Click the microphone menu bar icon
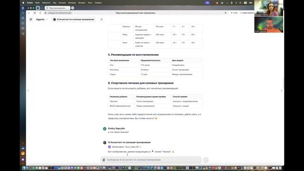The height and width of the screenshot is (171, 304). (x=232, y=3)
